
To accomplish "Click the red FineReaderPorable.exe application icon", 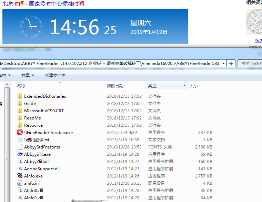I will click(20, 132).
